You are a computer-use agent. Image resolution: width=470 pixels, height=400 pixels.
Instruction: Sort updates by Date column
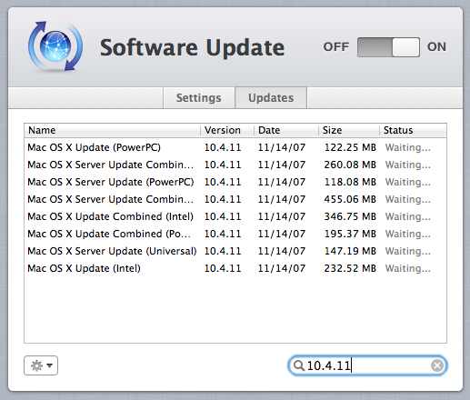click(286, 130)
